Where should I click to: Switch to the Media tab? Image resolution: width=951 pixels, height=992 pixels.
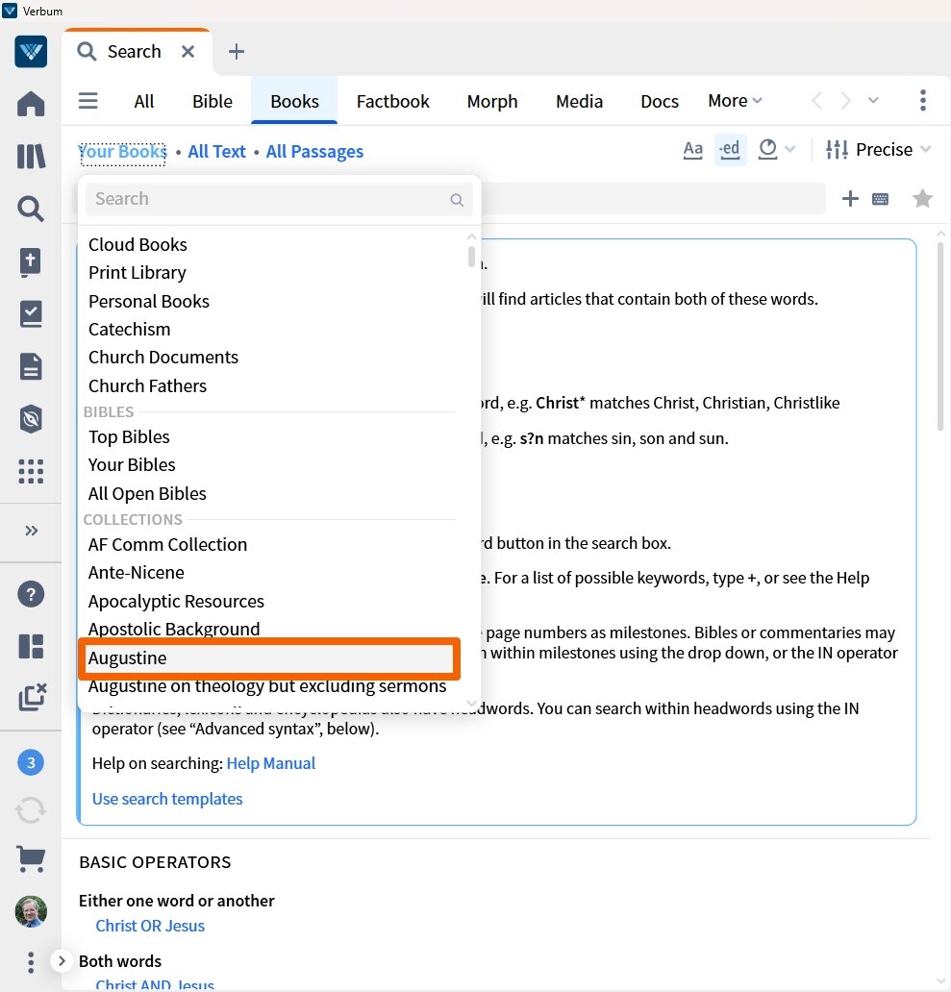click(x=579, y=101)
